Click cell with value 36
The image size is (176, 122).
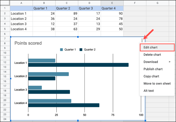pos(44,19)
